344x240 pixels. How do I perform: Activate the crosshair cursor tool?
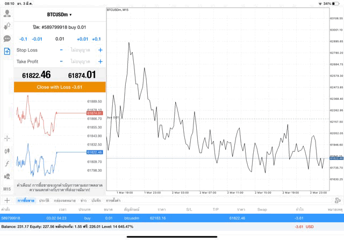pos(7,138)
